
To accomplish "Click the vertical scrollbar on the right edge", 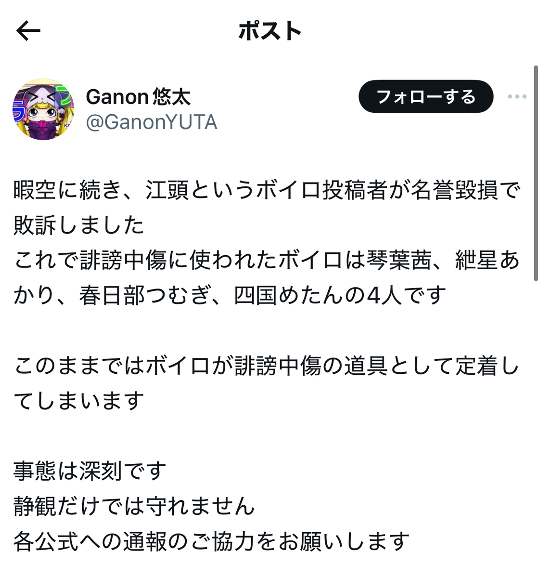I will (536, 173).
